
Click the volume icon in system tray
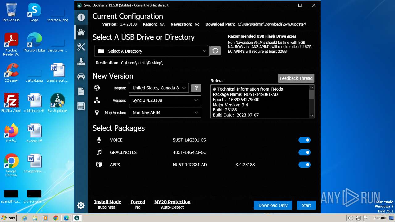coord(351,218)
